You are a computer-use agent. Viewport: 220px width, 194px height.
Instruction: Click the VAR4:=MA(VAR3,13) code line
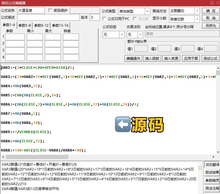tap(22, 86)
